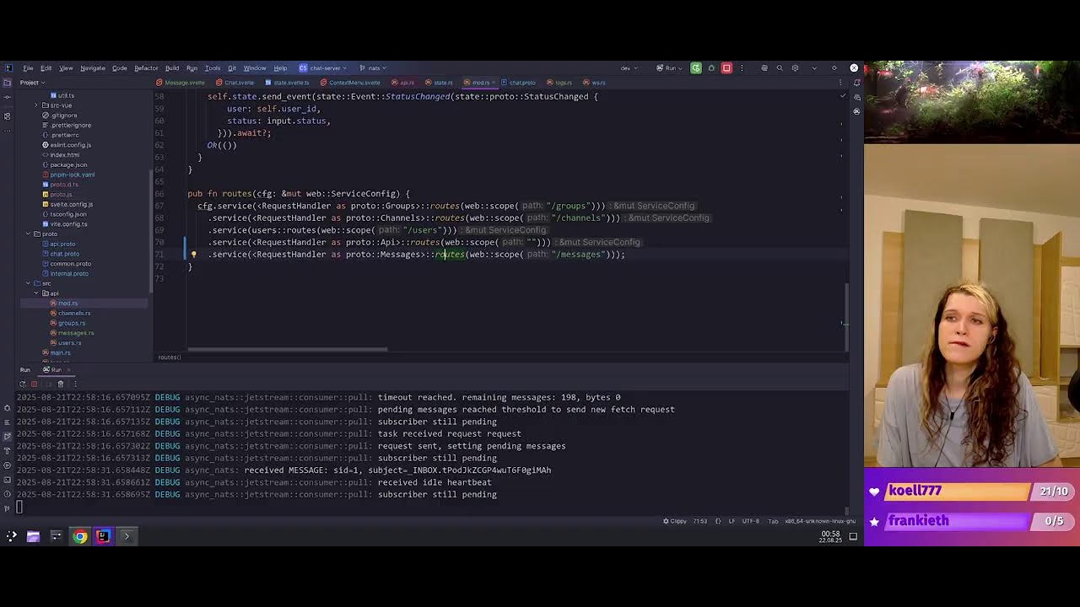Open Notifications bell in right sidebar
This screenshot has width=1080, height=607.
tap(856, 83)
